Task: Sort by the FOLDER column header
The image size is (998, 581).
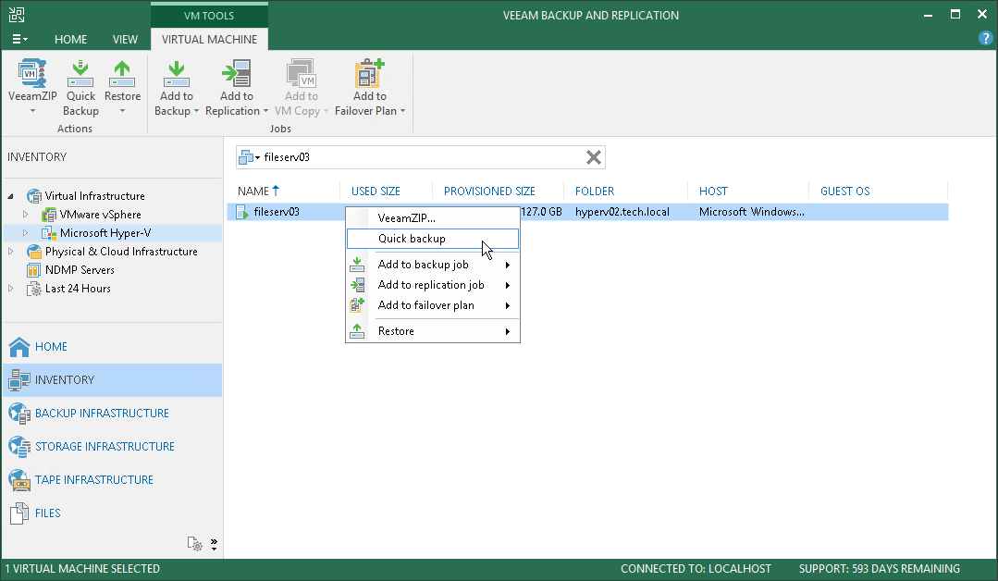Action: pos(595,191)
